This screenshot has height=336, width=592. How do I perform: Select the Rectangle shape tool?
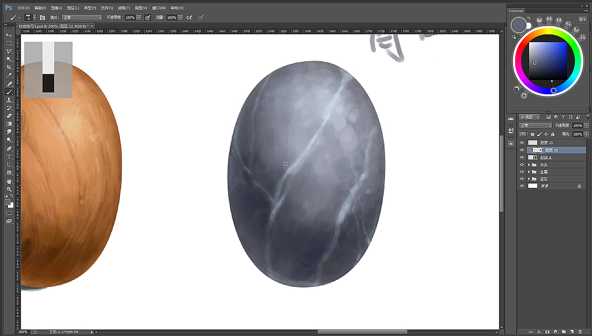coord(9,173)
